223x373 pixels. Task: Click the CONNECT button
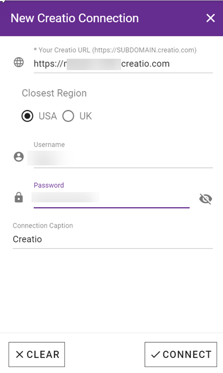pos(181,355)
